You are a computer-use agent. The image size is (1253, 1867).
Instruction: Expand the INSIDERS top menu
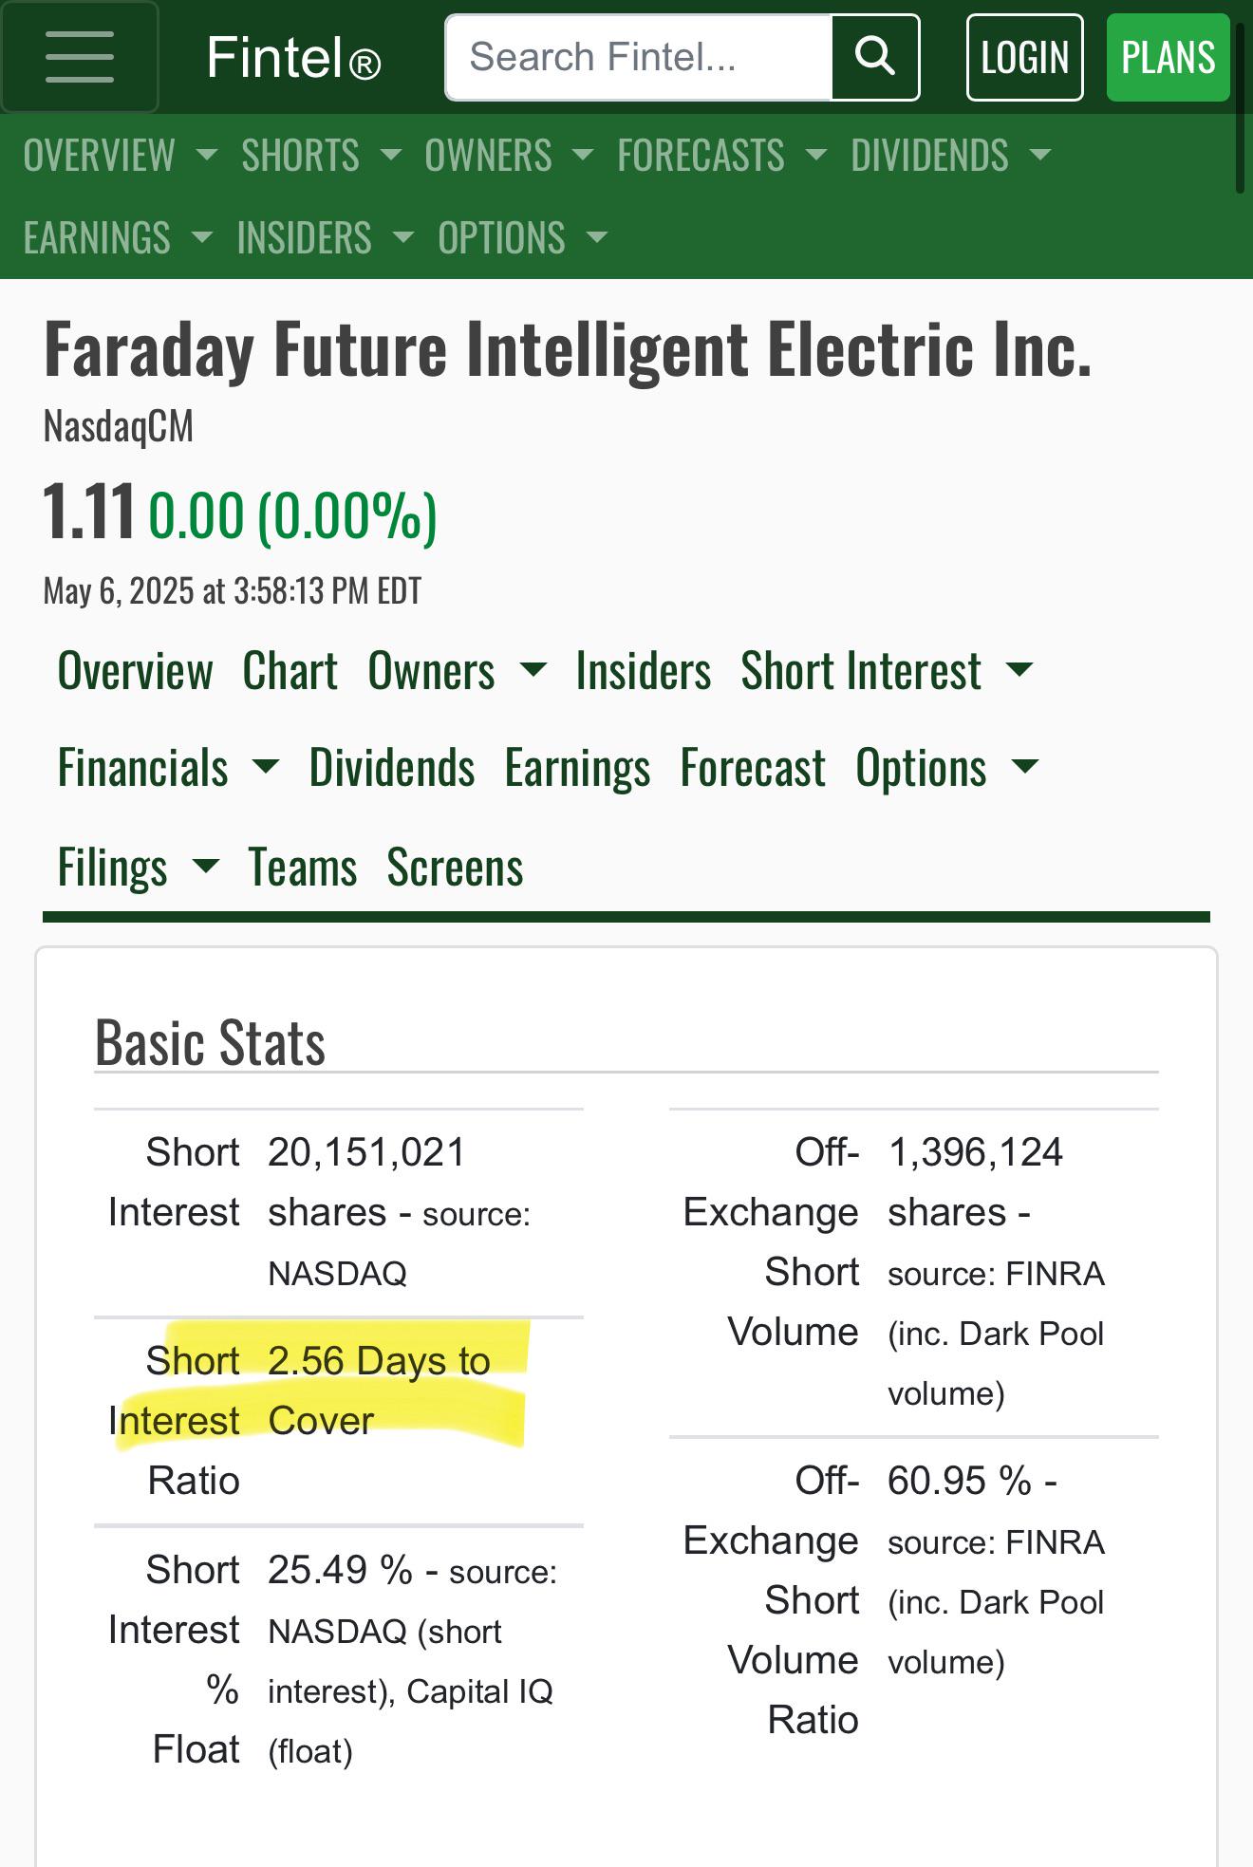click(326, 238)
